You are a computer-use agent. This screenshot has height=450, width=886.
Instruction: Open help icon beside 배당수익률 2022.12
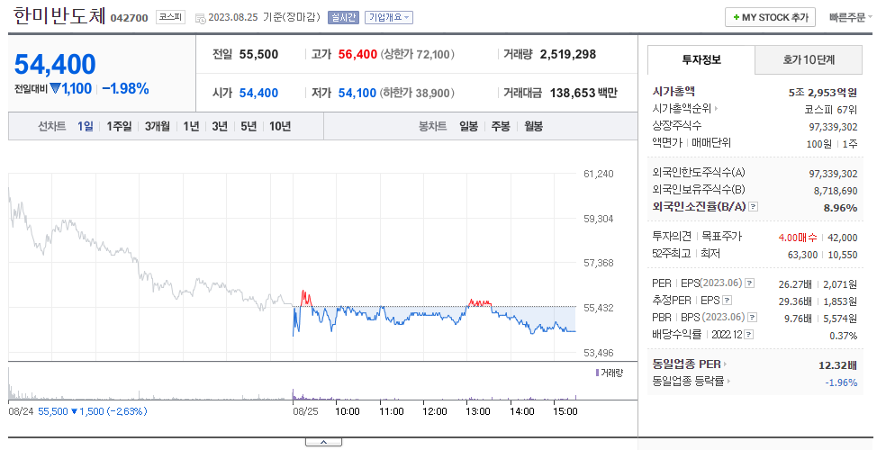(x=749, y=334)
